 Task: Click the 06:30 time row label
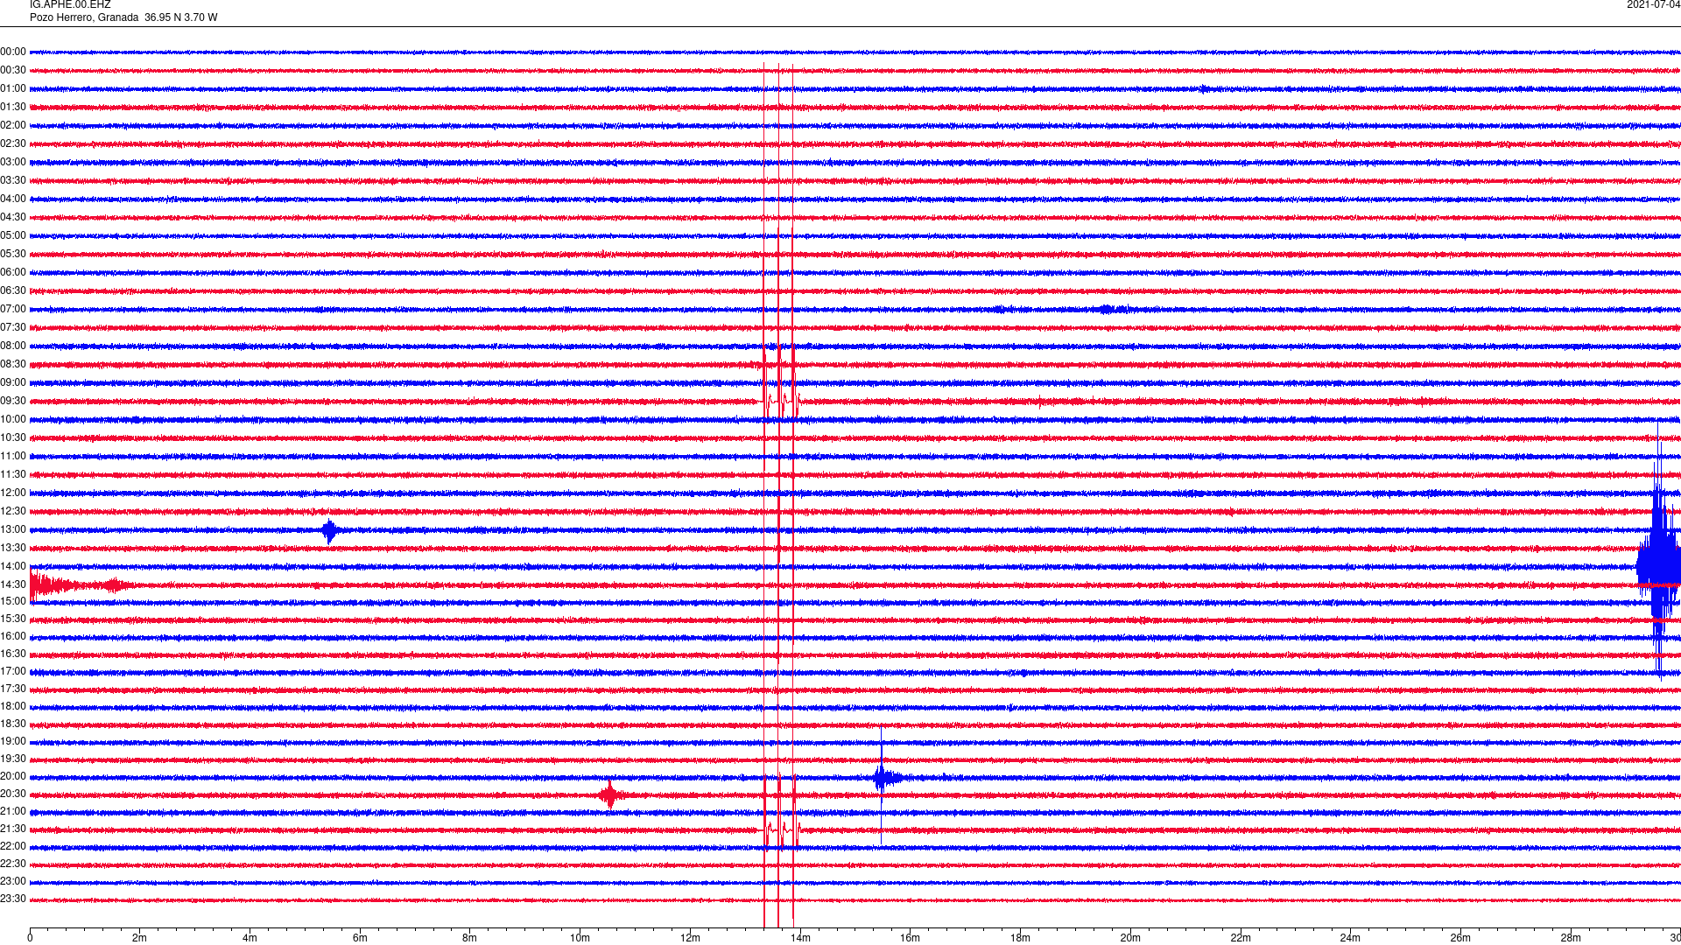(x=13, y=291)
